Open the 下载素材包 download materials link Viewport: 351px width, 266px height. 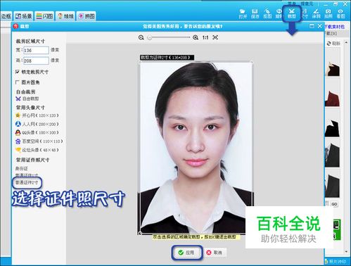(x=335, y=27)
